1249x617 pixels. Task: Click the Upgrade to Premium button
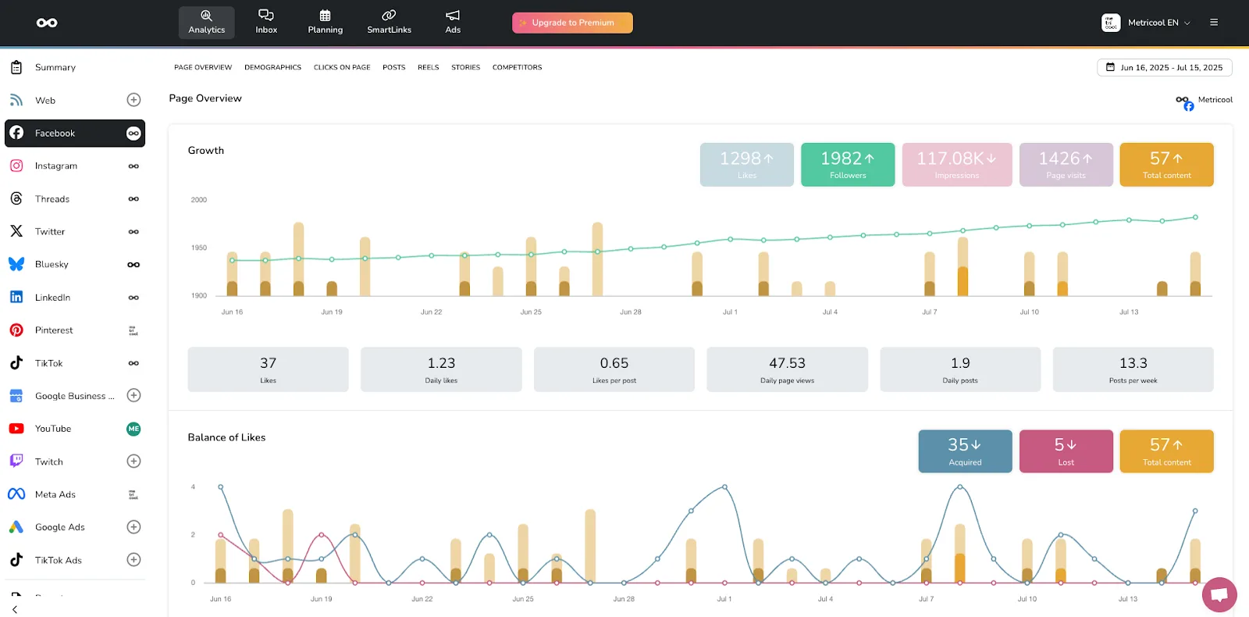click(572, 23)
